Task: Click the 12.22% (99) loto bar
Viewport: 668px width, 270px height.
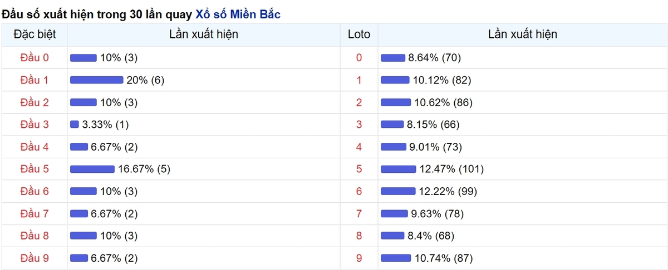Action: (398, 191)
